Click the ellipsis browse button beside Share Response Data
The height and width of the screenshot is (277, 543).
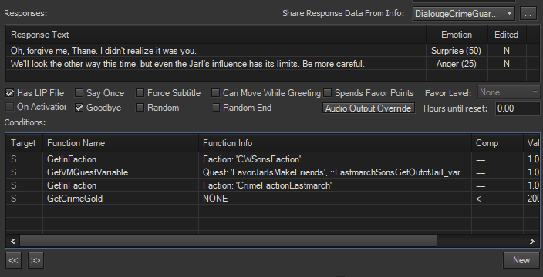pos(528,14)
